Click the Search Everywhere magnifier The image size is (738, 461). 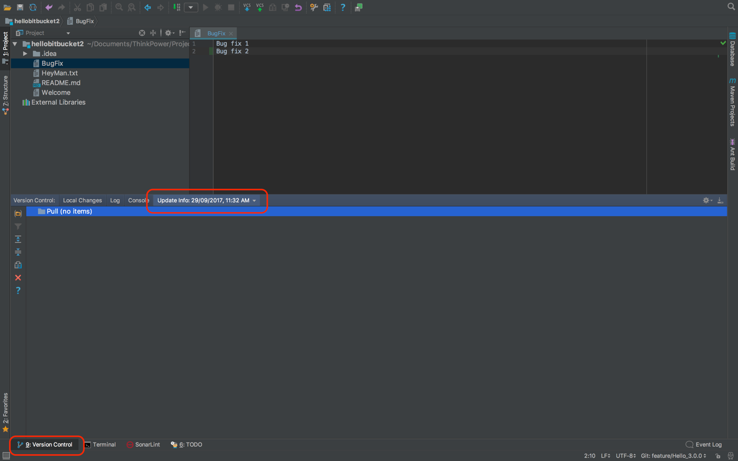coord(731,7)
